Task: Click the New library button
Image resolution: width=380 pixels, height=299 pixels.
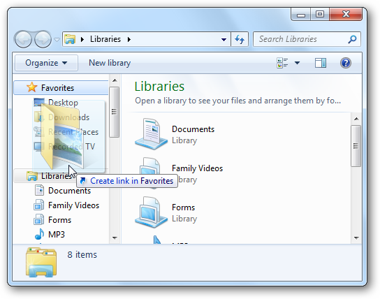Action: point(110,63)
